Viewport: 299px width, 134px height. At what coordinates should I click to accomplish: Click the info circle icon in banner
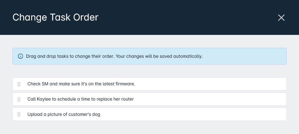[x=20, y=56]
